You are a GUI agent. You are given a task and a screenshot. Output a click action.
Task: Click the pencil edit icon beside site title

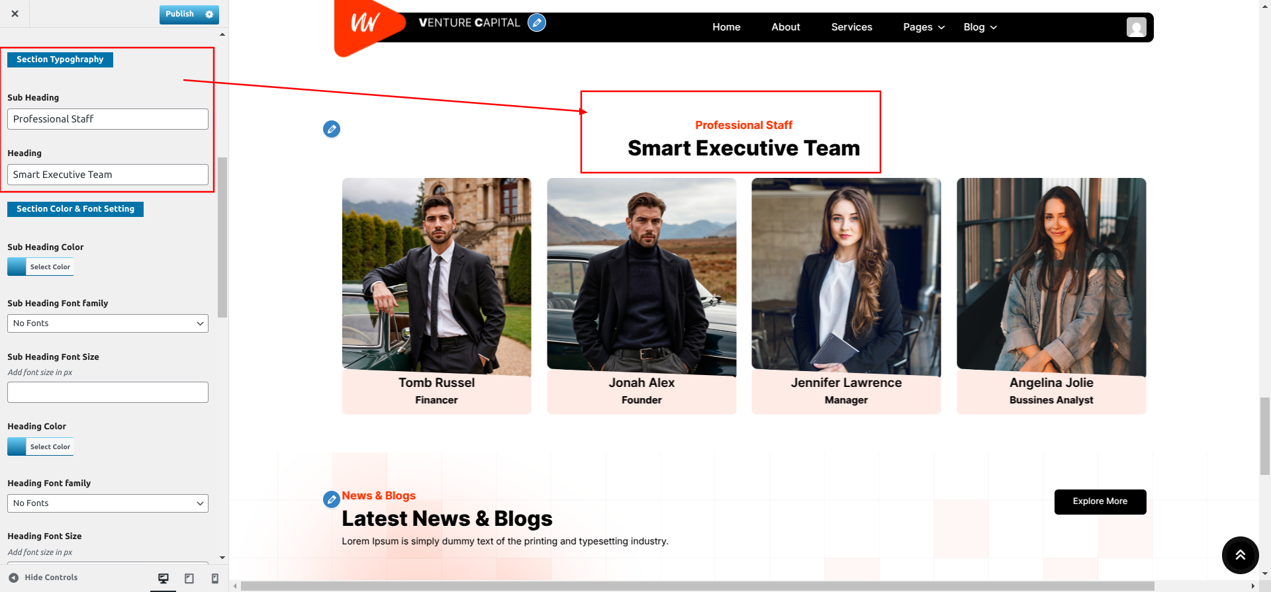(x=537, y=23)
